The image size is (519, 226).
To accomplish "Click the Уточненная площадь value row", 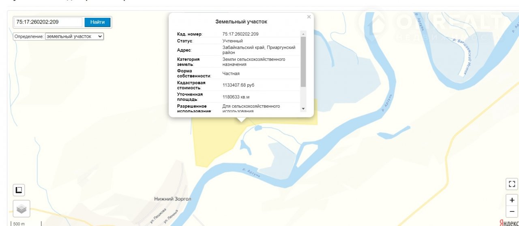I will [236, 97].
